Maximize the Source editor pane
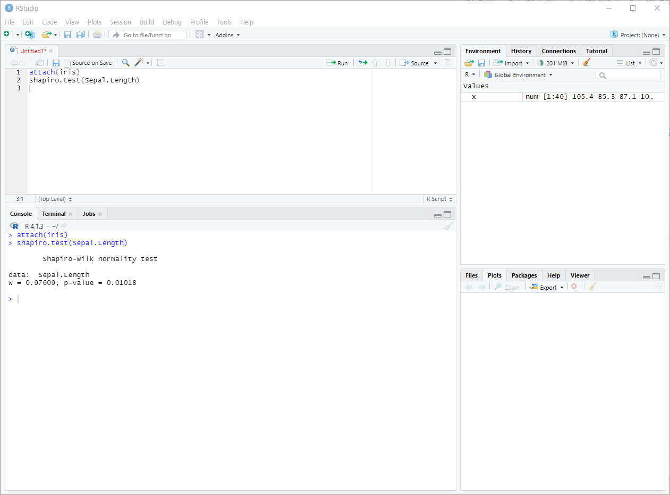This screenshot has height=495, width=670. pos(447,52)
